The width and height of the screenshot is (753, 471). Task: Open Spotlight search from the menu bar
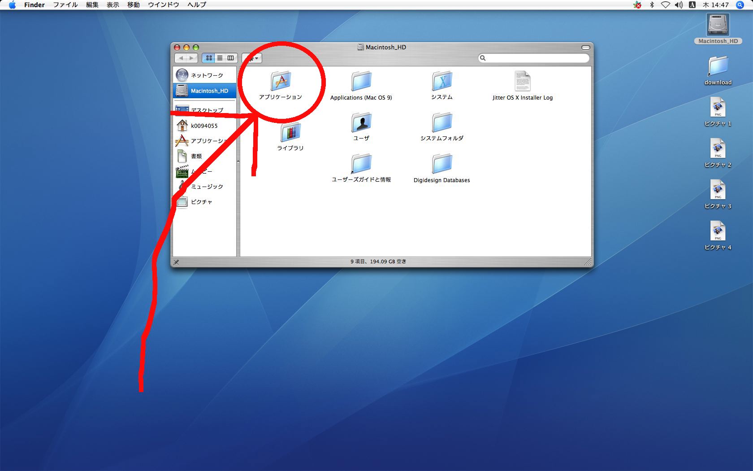coord(740,5)
